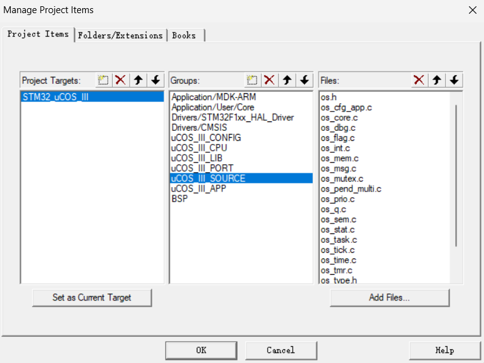Select the uCOS_III_SOURCE group
This screenshot has height=363, width=484.
click(241, 178)
